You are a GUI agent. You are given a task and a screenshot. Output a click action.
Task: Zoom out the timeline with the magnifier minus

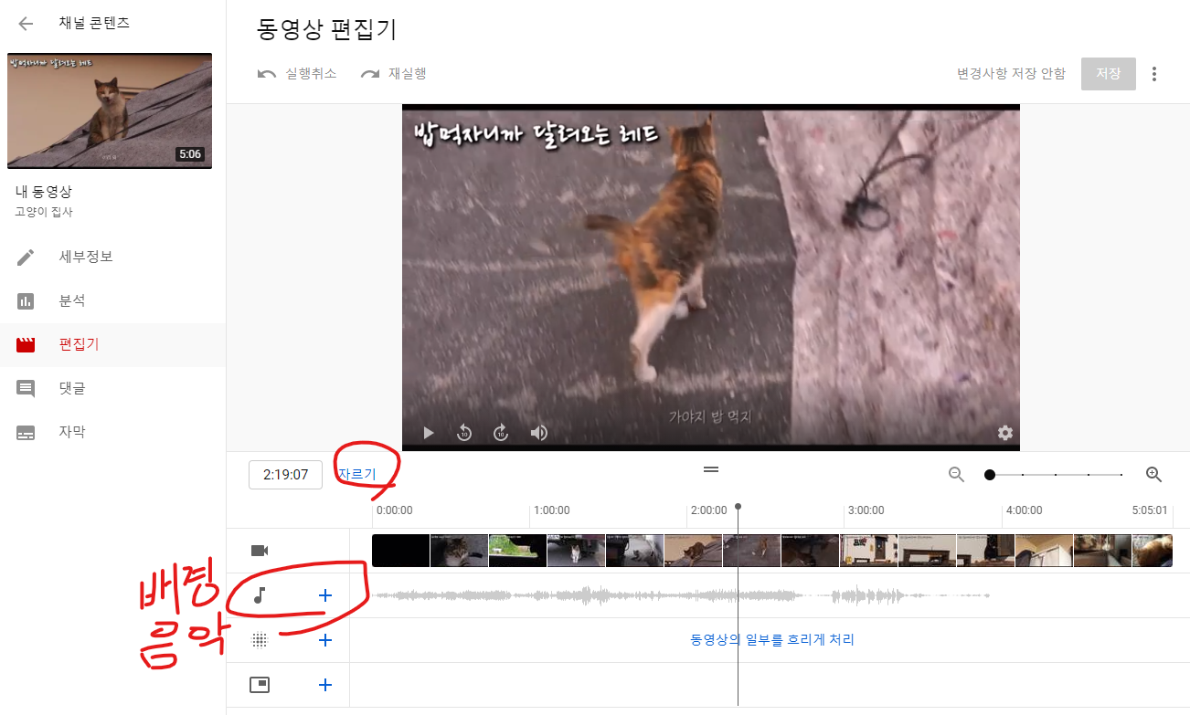pos(957,475)
